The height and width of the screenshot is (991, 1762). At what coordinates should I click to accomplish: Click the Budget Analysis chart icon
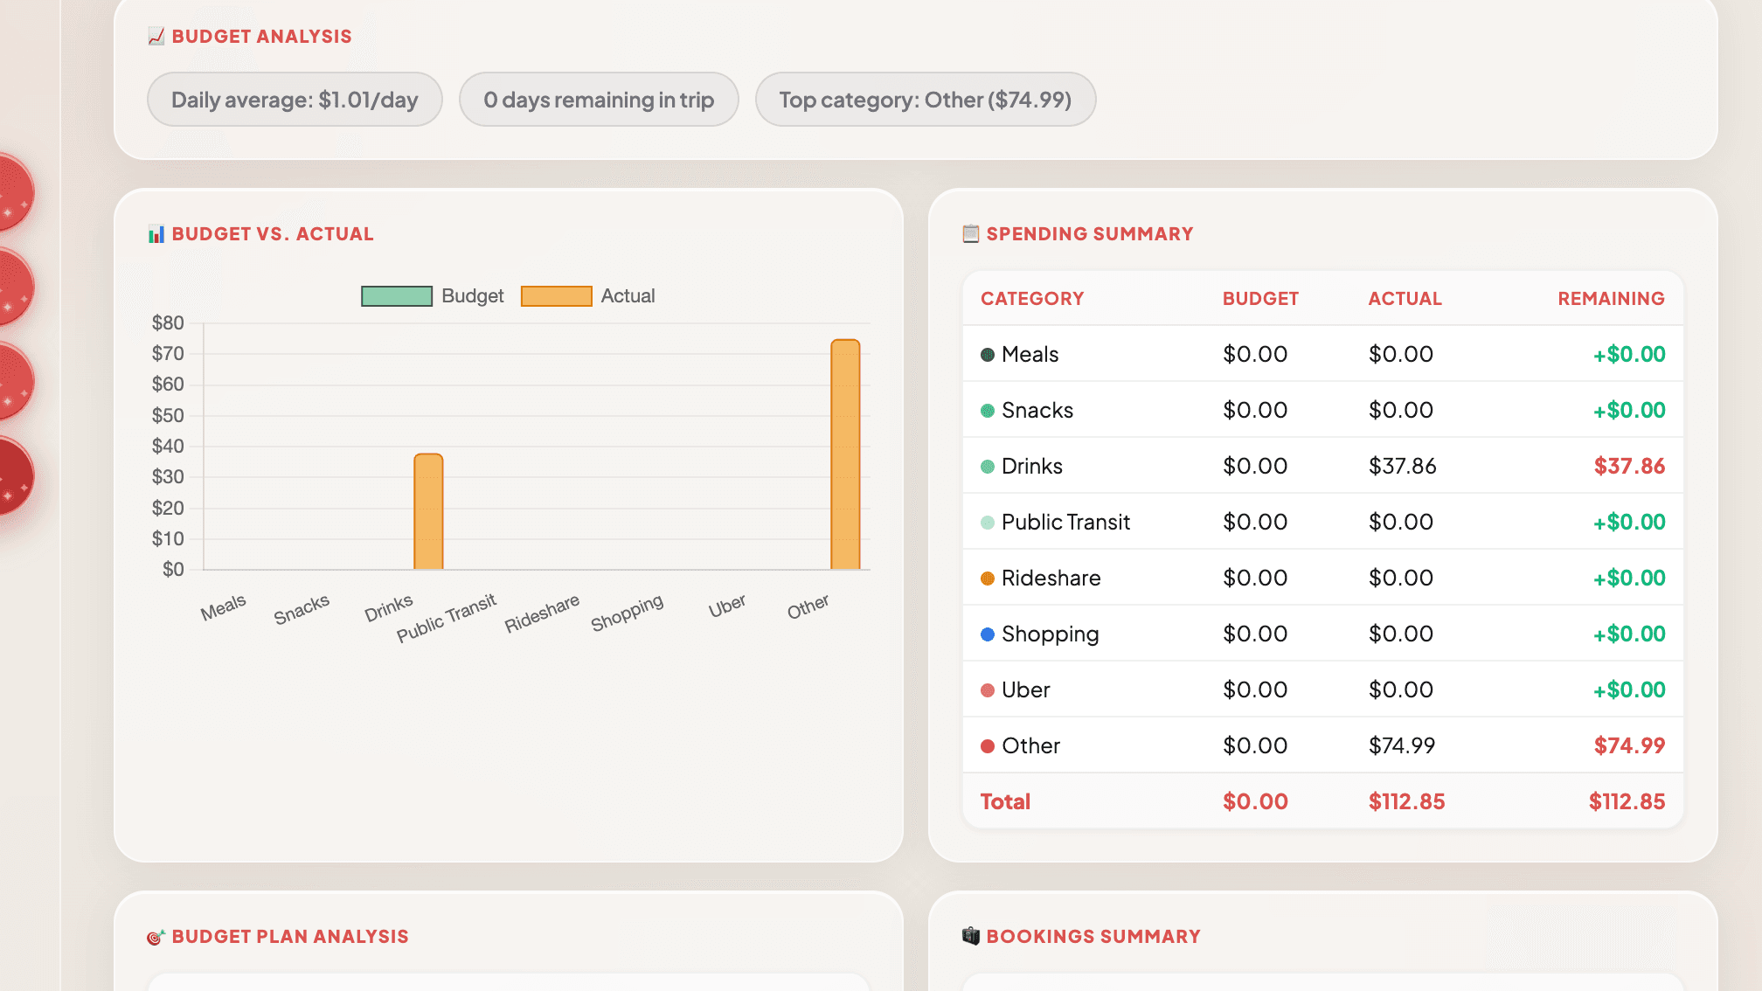tap(156, 36)
